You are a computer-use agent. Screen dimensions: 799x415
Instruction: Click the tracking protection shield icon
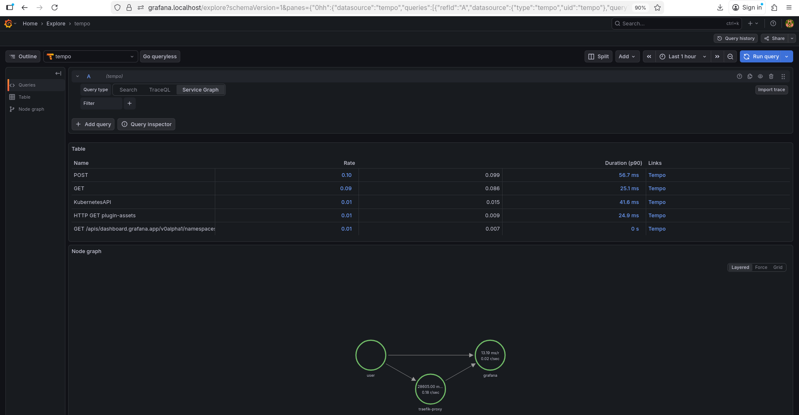(x=117, y=7)
